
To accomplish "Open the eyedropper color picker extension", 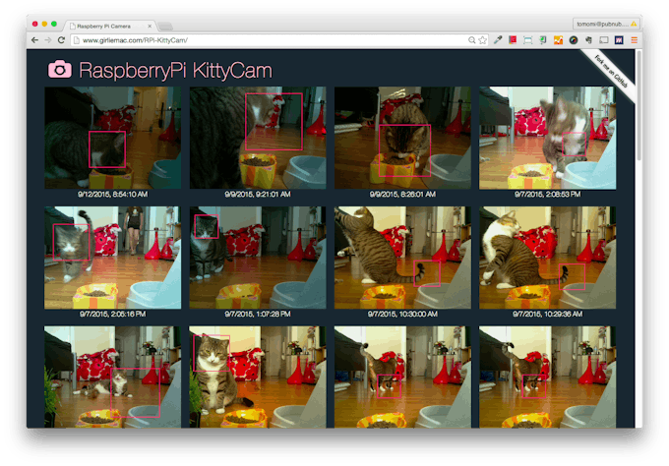I will (498, 40).
